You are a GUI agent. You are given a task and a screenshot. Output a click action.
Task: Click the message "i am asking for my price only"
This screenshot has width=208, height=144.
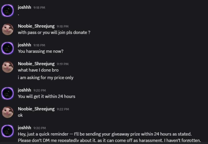pos(46,77)
